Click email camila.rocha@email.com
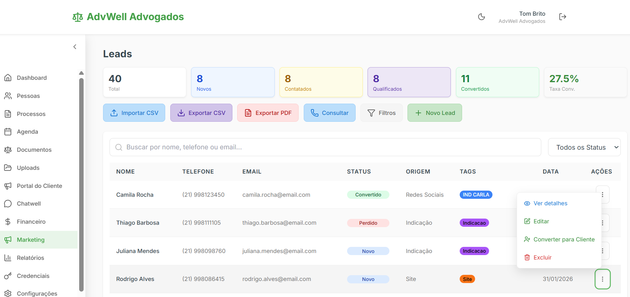630x297 pixels. [x=276, y=195]
